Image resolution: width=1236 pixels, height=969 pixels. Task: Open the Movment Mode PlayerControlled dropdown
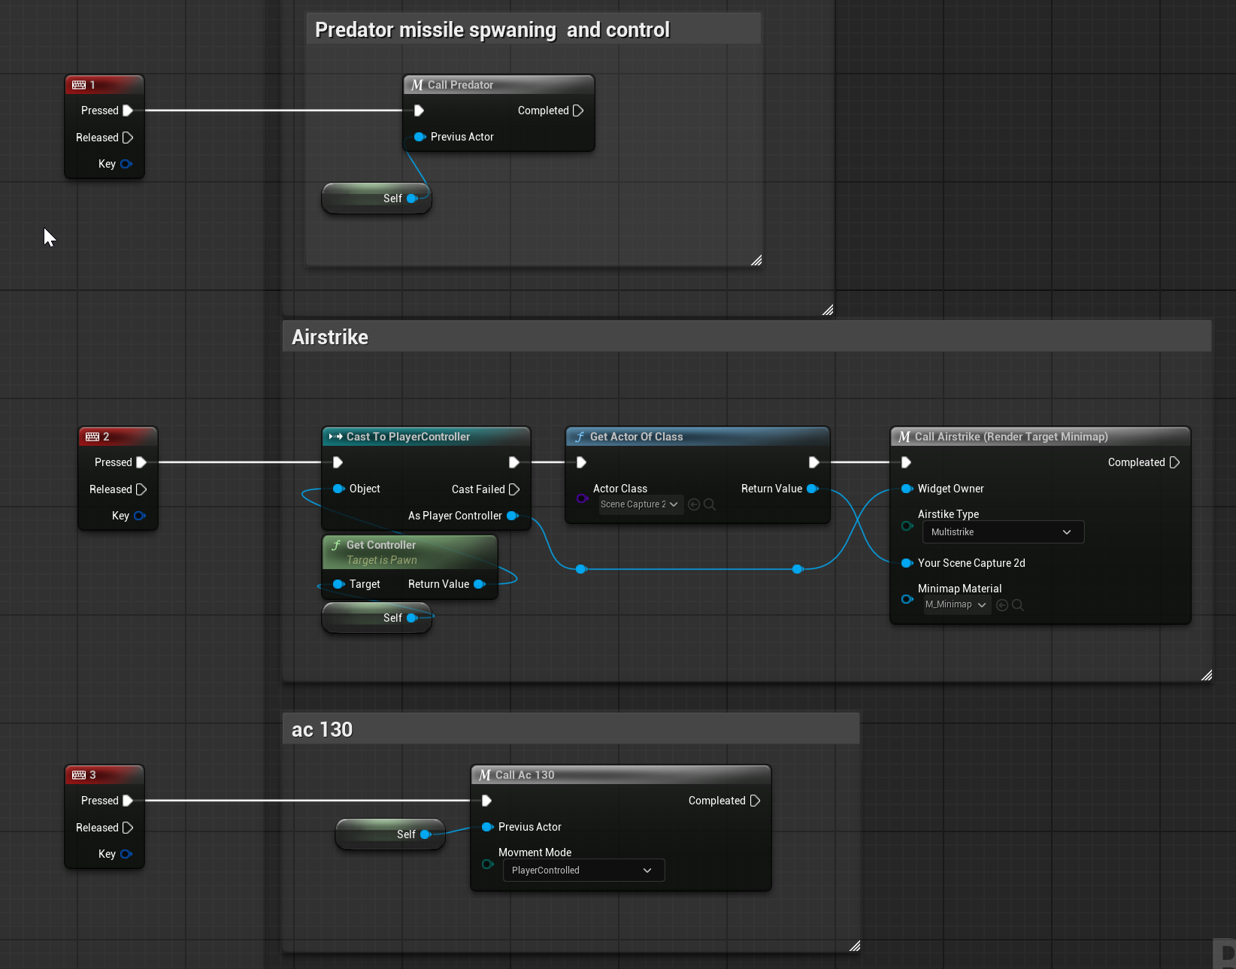click(x=583, y=871)
